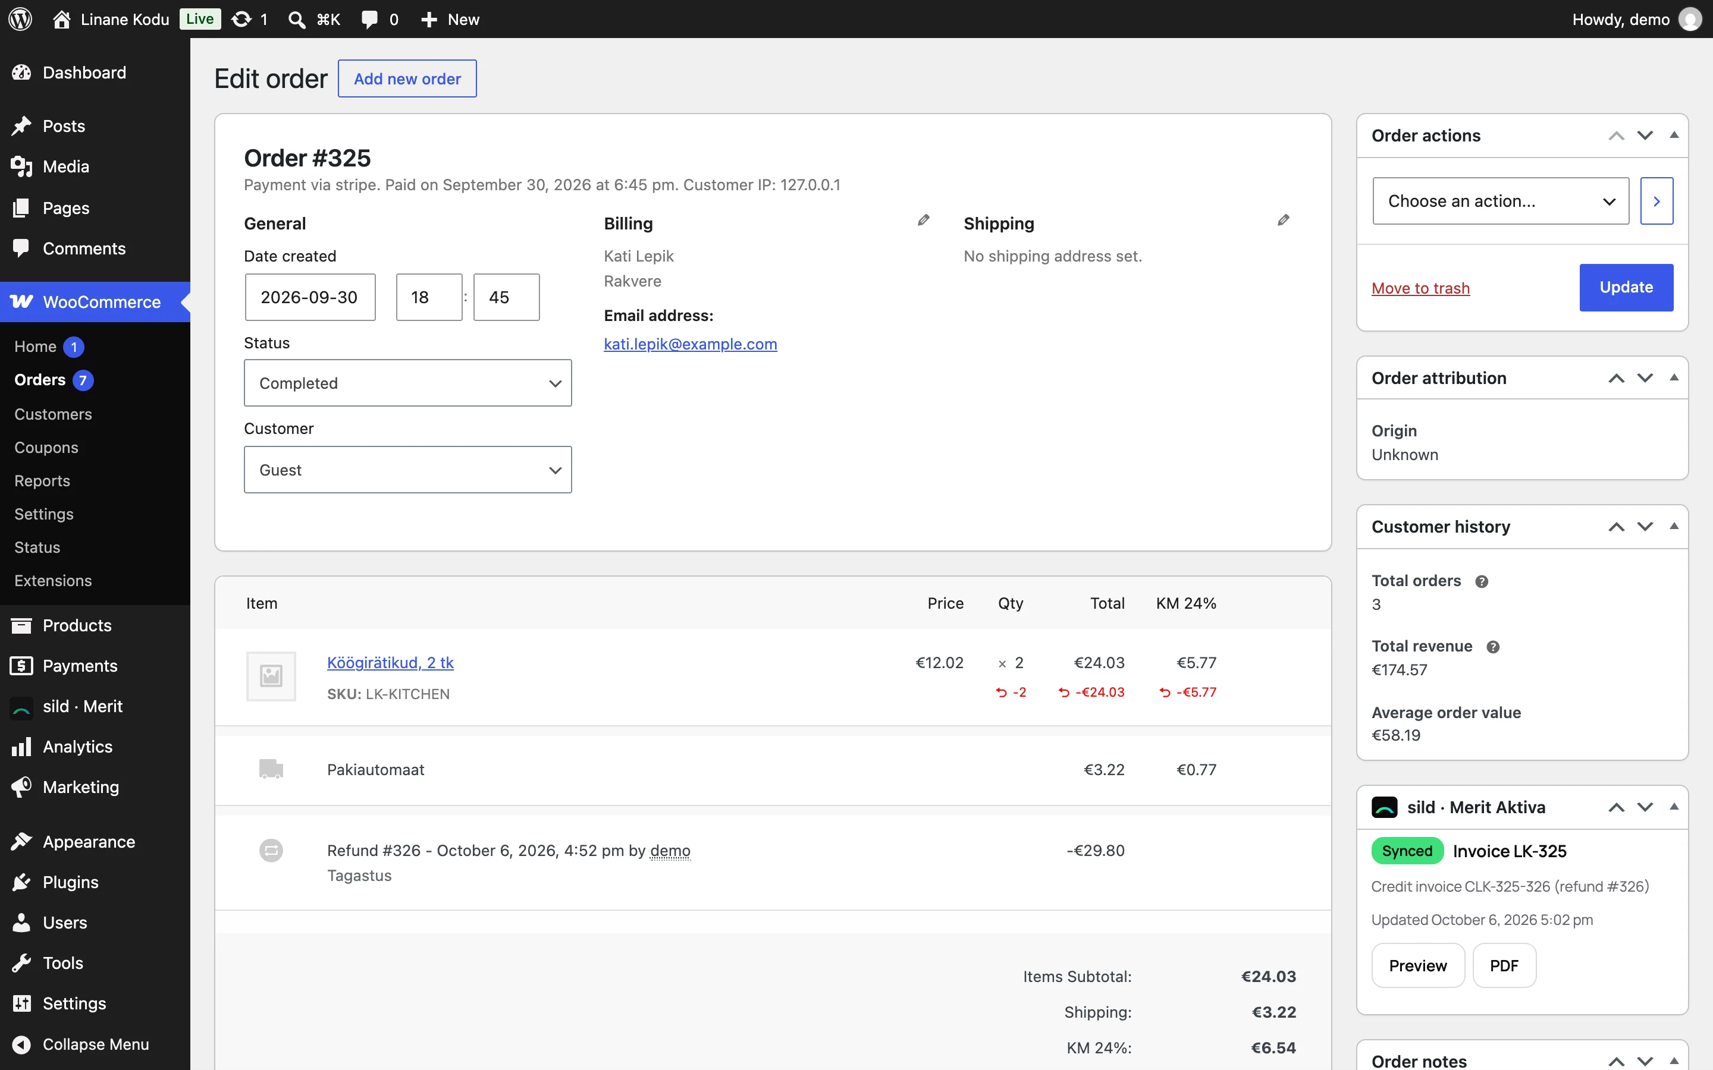Open the kati.lepik@example.com email link
The image size is (1713, 1070).
[x=690, y=344]
